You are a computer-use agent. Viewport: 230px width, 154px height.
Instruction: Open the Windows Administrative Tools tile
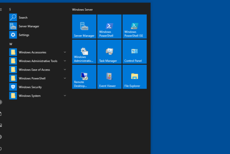coord(84,52)
